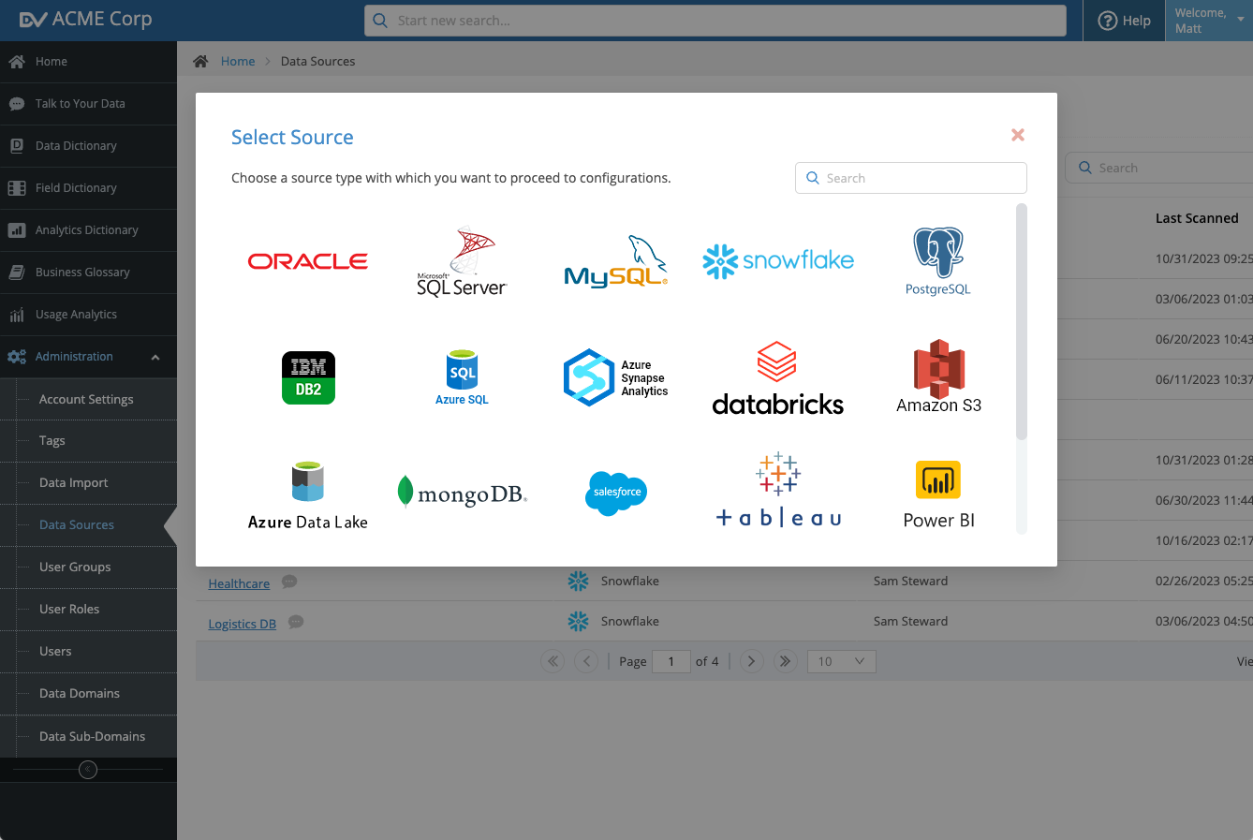
Task: Open the Healthcare data source link
Action: point(239,583)
